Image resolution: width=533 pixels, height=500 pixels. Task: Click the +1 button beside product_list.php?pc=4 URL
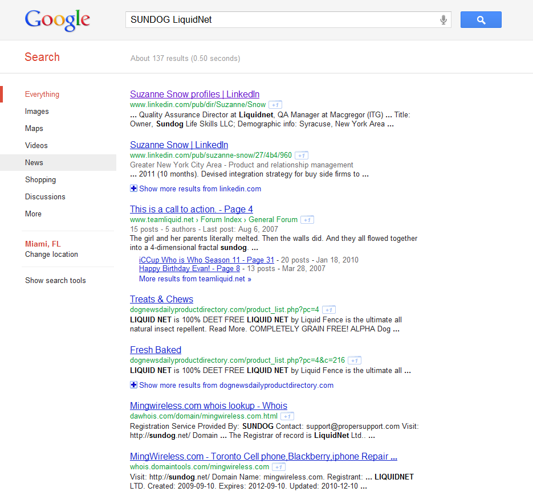pyautogui.click(x=329, y=310)
